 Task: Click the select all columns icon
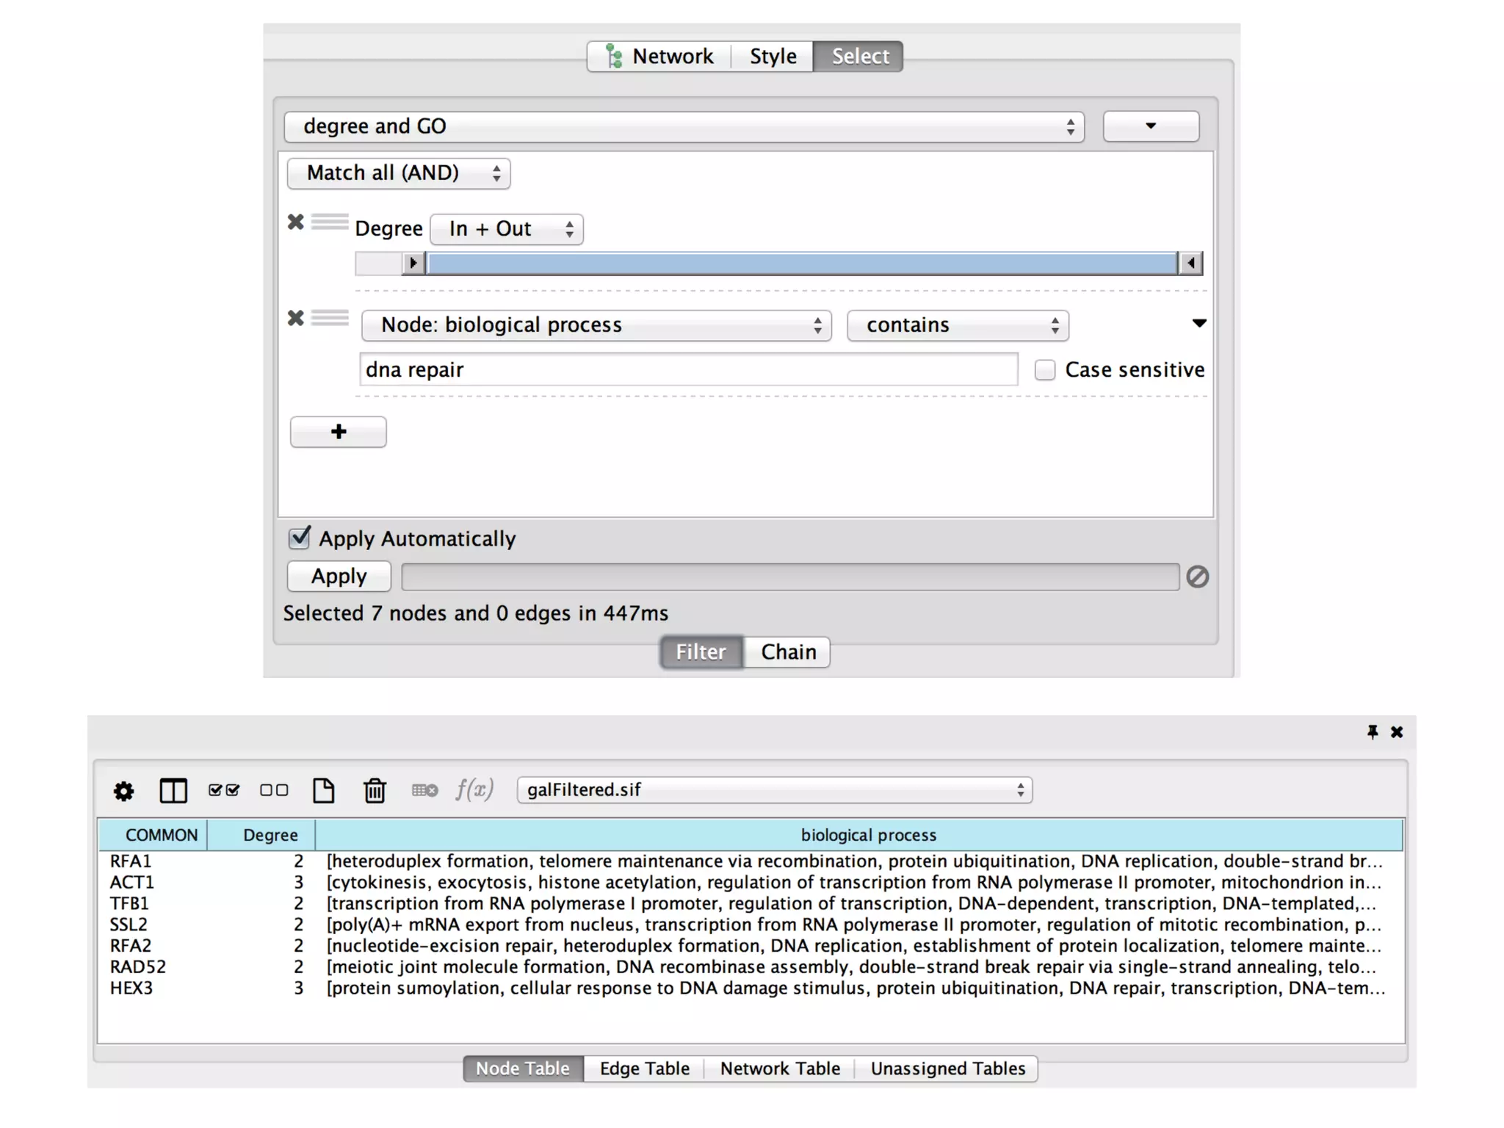223,791
